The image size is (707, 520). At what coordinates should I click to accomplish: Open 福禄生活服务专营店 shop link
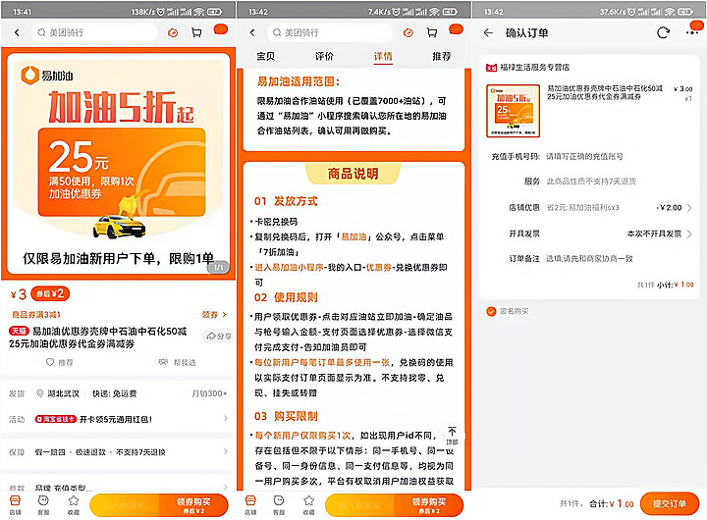click(x=527, y=68)
